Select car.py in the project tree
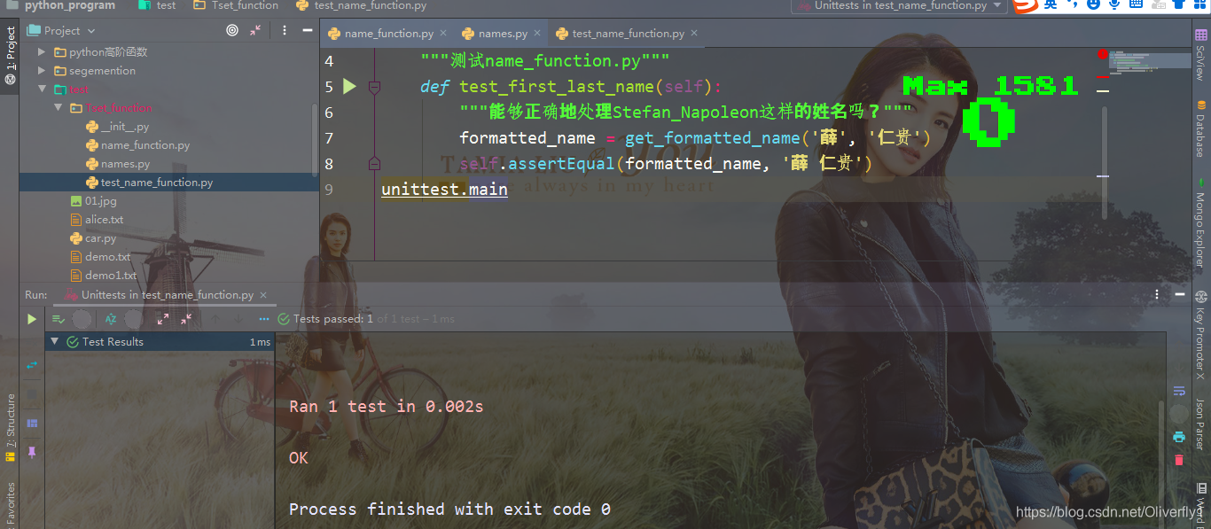Viewport: 1211px width, 529px height. pyautogui.click(x=100, y=238)
